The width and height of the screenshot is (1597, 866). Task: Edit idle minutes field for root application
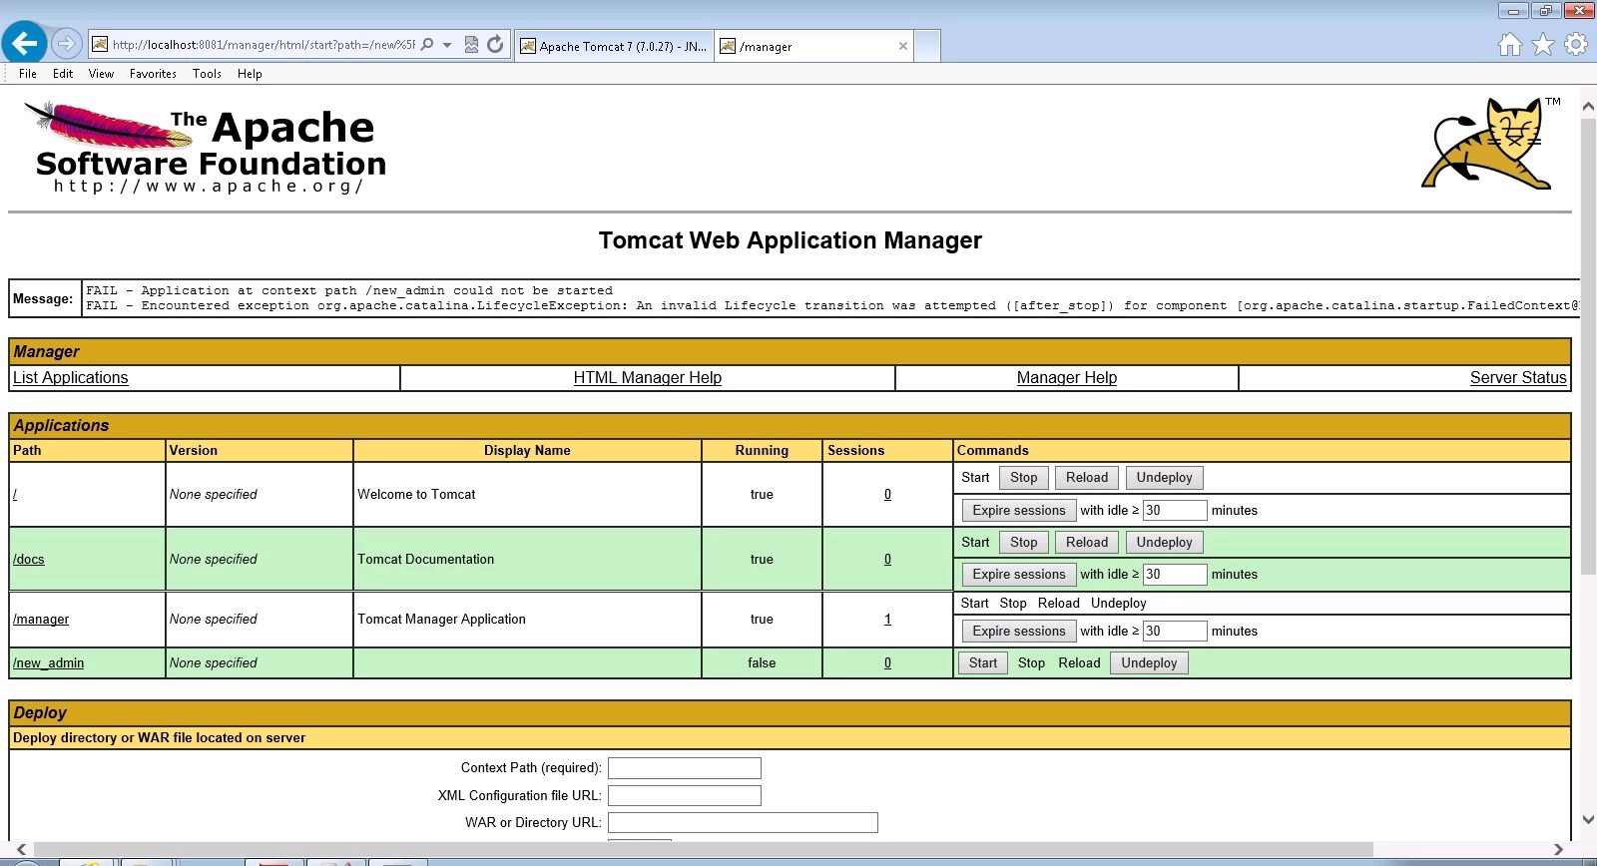(1175, 511)
